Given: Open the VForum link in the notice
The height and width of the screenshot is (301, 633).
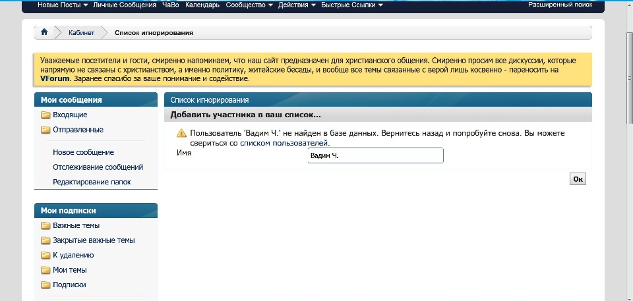Looking at the screenshot, I should 55,78.
